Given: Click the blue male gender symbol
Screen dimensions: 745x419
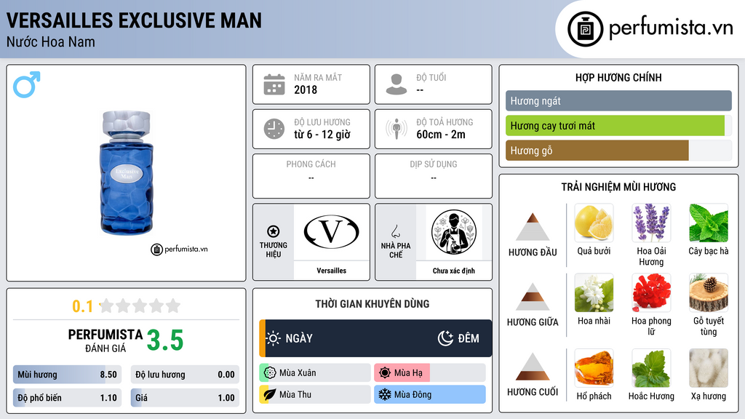Looking at the screenshot, I should (27, 84).
